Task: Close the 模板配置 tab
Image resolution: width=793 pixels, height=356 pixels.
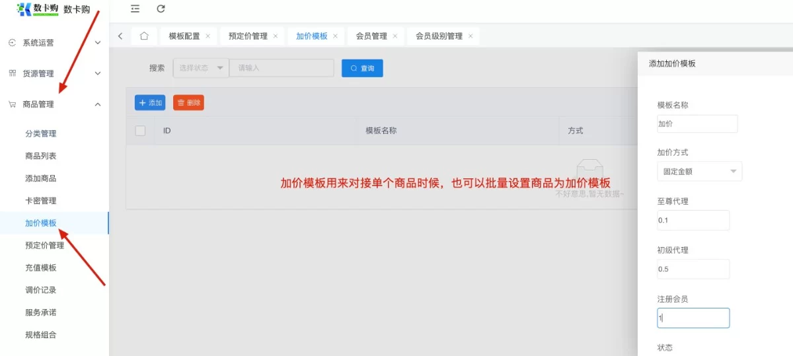Action: tap(208, 36)
